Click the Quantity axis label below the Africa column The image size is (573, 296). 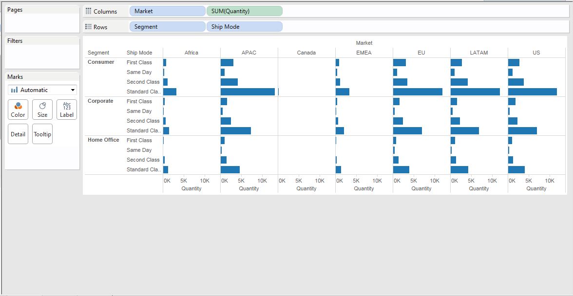click(191, 188)
